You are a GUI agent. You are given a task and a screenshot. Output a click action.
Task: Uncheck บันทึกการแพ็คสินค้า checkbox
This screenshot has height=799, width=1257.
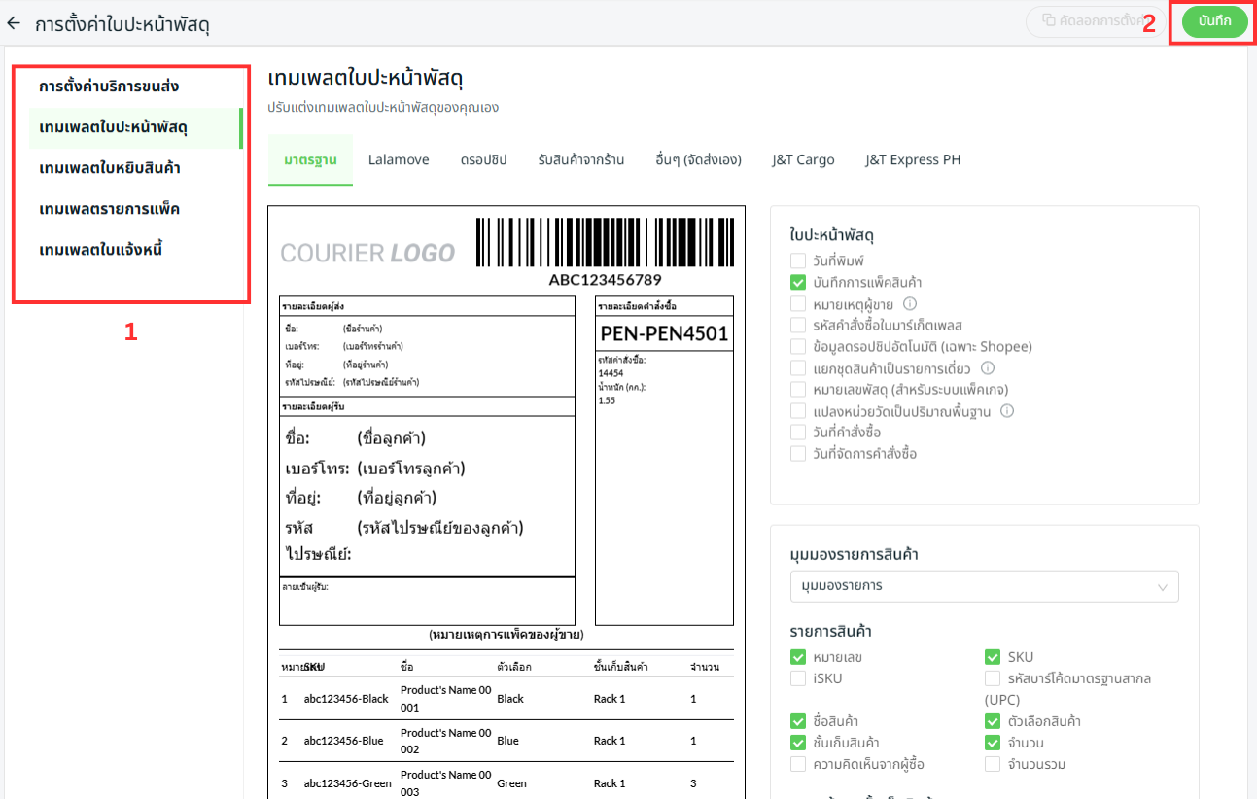798,283
